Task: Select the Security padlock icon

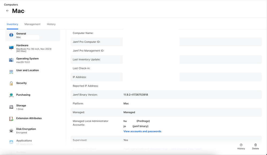Action: coord(11,83)
